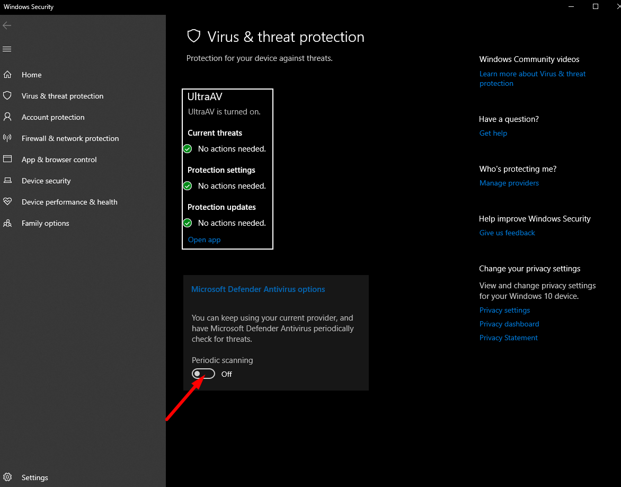Click the Protection settings heading
621x487 pixels.
coord(221,170)
